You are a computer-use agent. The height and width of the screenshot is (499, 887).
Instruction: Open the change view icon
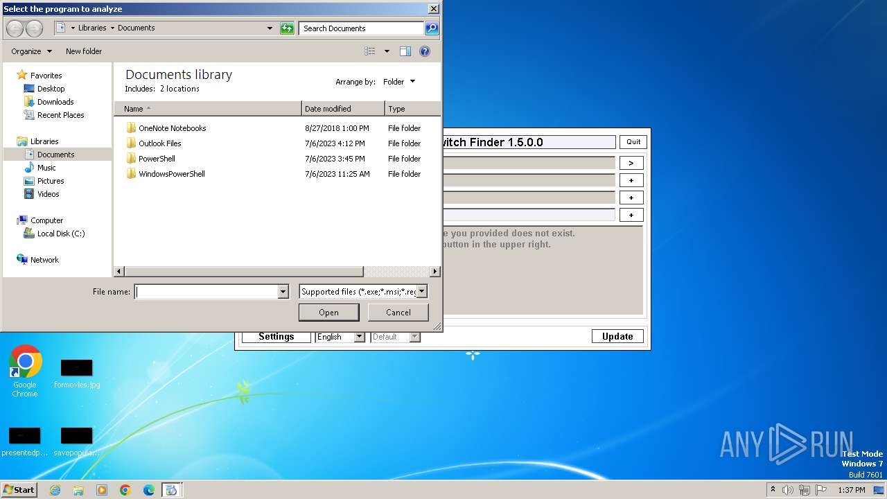370,51
